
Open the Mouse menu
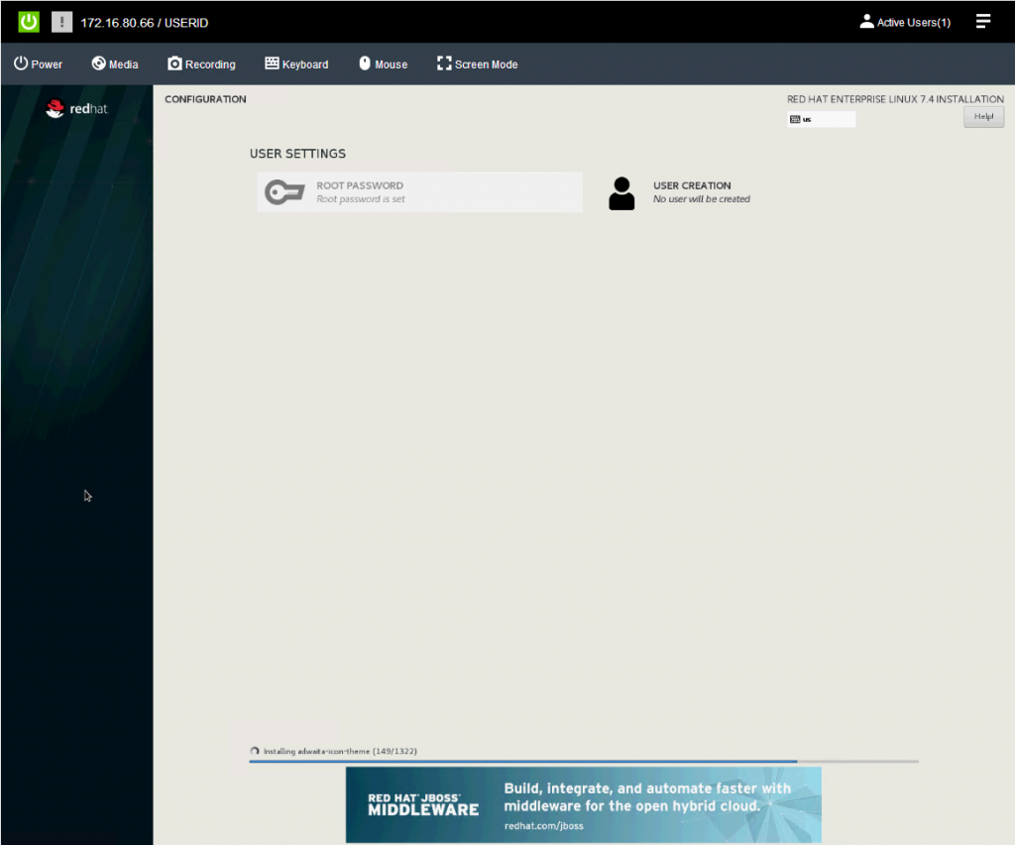(384, 64)
